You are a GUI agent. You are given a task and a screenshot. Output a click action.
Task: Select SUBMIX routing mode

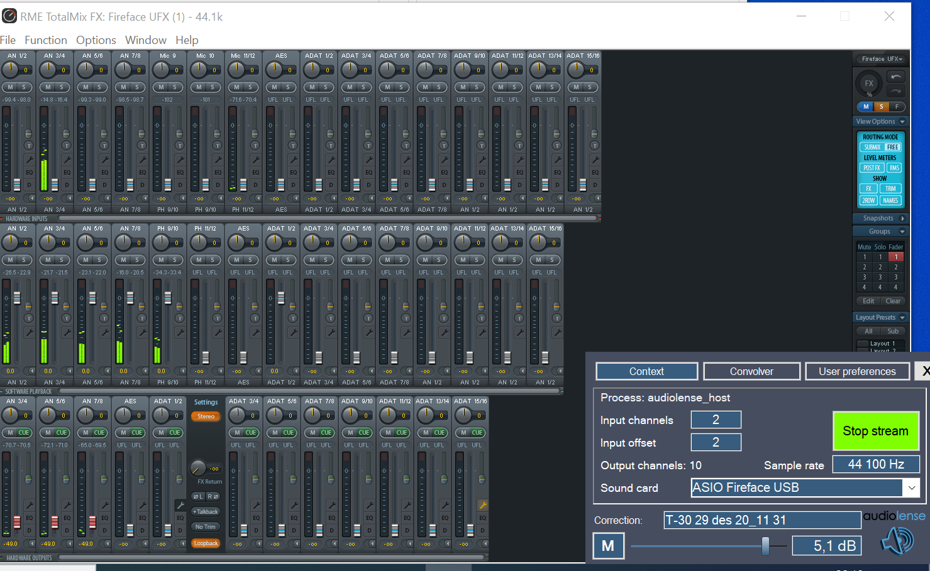872,147
